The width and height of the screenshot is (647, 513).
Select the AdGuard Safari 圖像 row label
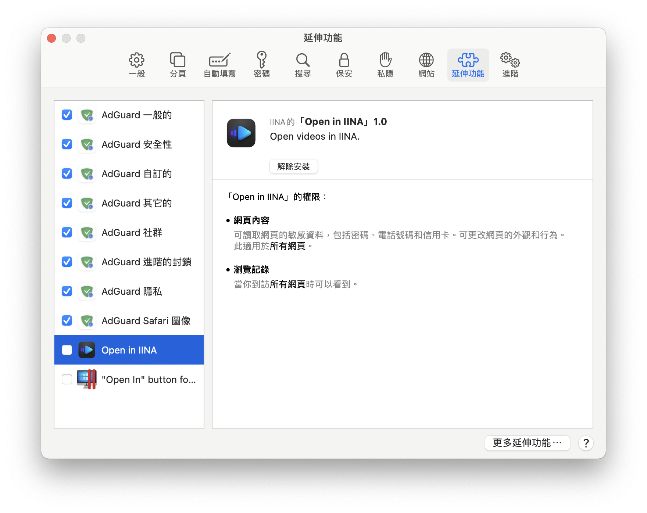146,321
